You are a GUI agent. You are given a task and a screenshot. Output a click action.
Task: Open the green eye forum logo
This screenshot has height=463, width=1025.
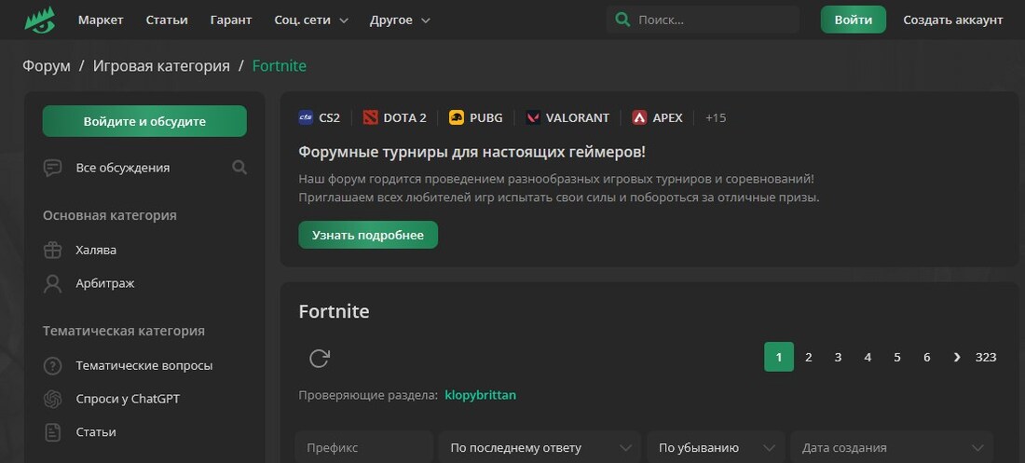40,20
